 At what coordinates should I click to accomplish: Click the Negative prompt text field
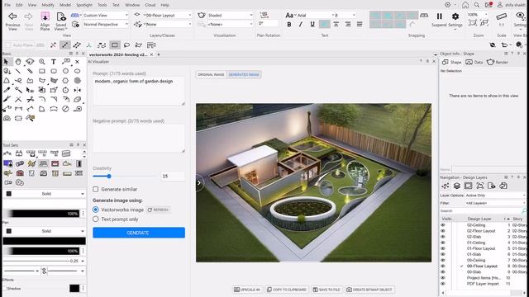click(139, 139)
